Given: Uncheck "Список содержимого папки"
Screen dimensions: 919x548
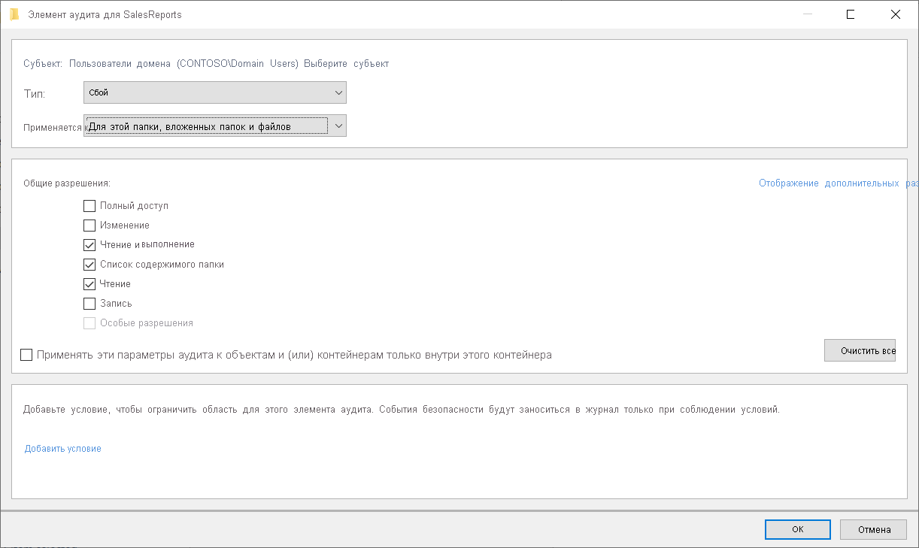Looking at the screenshot, I should (89, 264).
